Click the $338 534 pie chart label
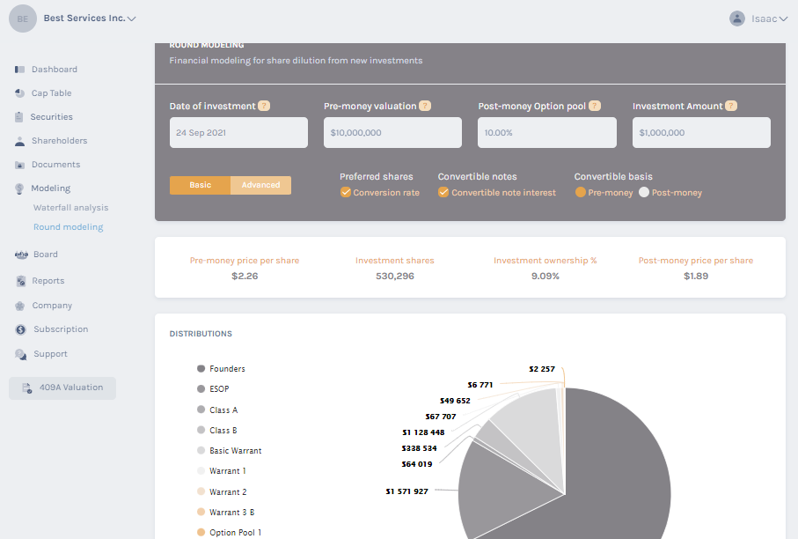The image size is (798, 539). [x=420, y=448]
